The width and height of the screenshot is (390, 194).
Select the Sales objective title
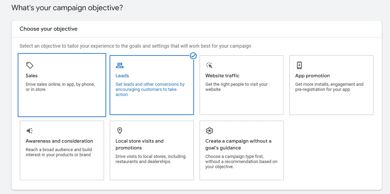pyautogui.click(x=32, y=76)
